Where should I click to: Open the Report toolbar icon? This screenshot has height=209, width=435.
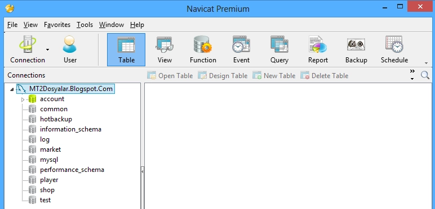tap(318, 50)
